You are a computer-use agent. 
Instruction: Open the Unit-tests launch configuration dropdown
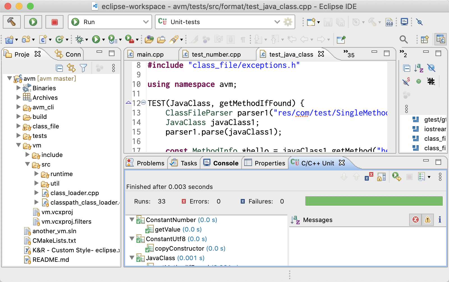pos(277,22)
